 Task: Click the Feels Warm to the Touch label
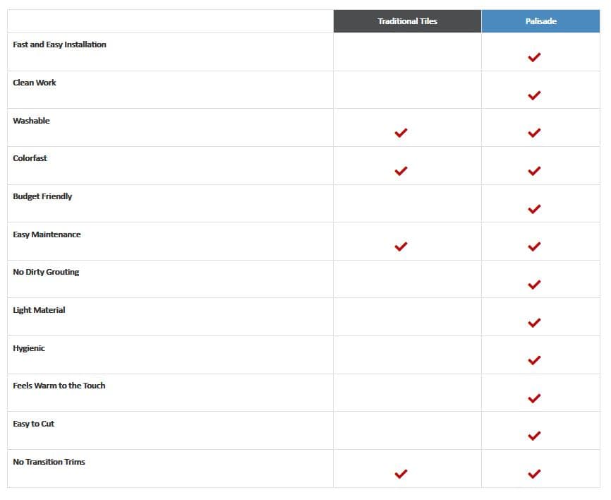tap(59, 386)
